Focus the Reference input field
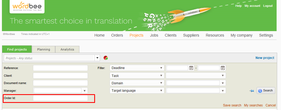Screen dimensions: 281x110 tap(60, 68)
